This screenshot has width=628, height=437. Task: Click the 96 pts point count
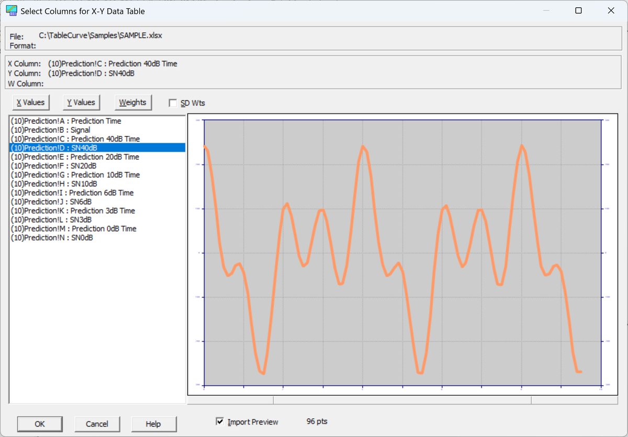[317, 421]
